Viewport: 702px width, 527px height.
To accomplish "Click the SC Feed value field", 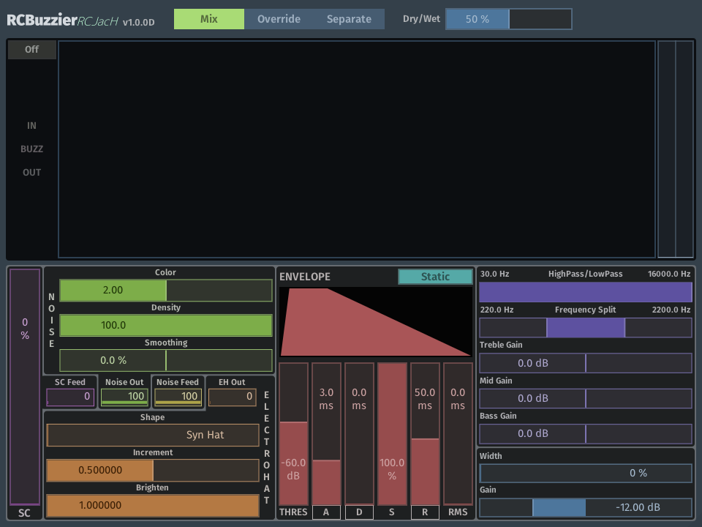I will (70, 397).
